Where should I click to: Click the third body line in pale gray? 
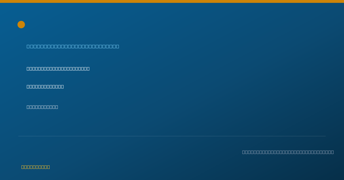click(42, 107)
